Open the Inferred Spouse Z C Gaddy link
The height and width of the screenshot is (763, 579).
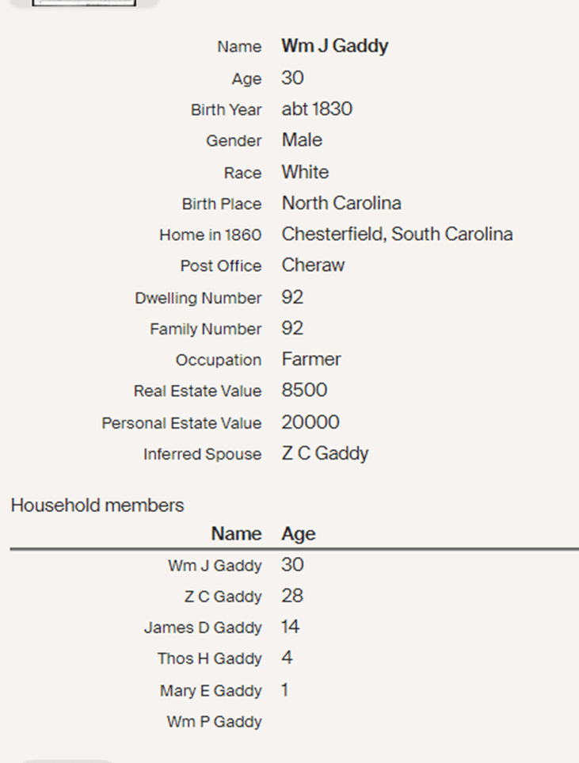pyautogui.click(x=325, y=454)
